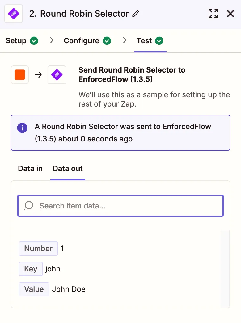The height and width of the screenshot is (323, 241).
Task: Open the Setup tab
Action: pos(16,41)
